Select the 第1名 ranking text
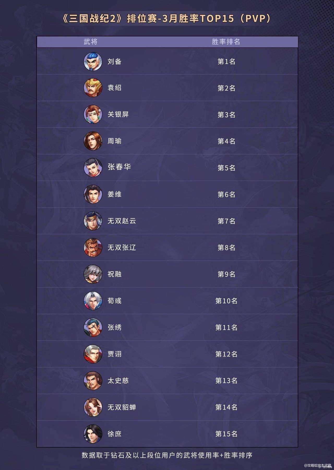This screenshot has height=470, width=334. point(226,62)
